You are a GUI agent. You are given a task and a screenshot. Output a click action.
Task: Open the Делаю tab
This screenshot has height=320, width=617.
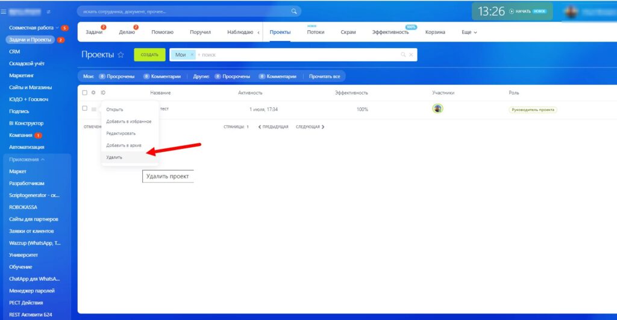(x=127, y=33)
